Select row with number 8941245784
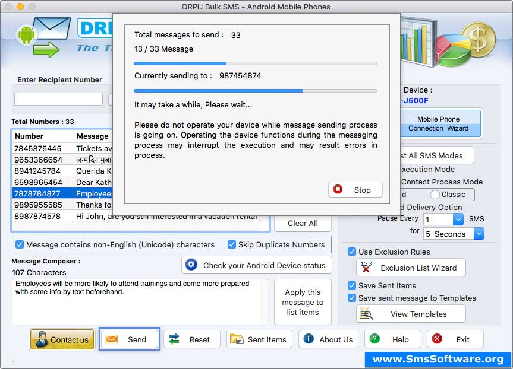The image size is (513, 369). coord(63,171)
